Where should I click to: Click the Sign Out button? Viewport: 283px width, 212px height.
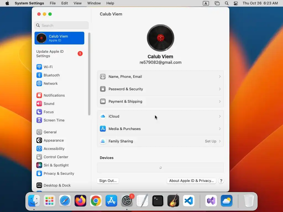tap(108, 181)
